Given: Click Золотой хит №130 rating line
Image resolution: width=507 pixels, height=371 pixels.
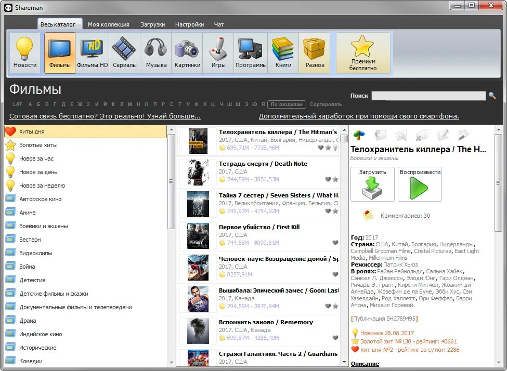Looking at the screenshot, I should click(x=408, y=341).
